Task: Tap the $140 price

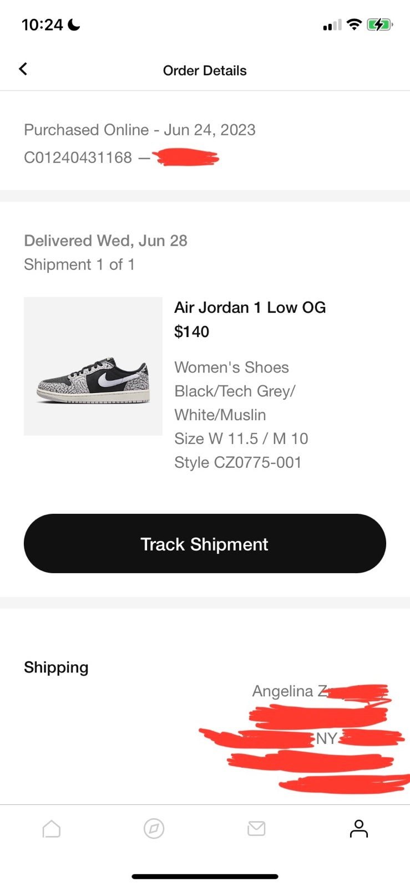Action: point(191,332)
